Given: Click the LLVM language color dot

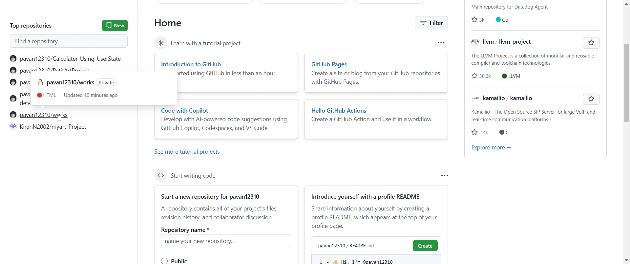Looking at the screenshot, I should [x=504, y=76].
